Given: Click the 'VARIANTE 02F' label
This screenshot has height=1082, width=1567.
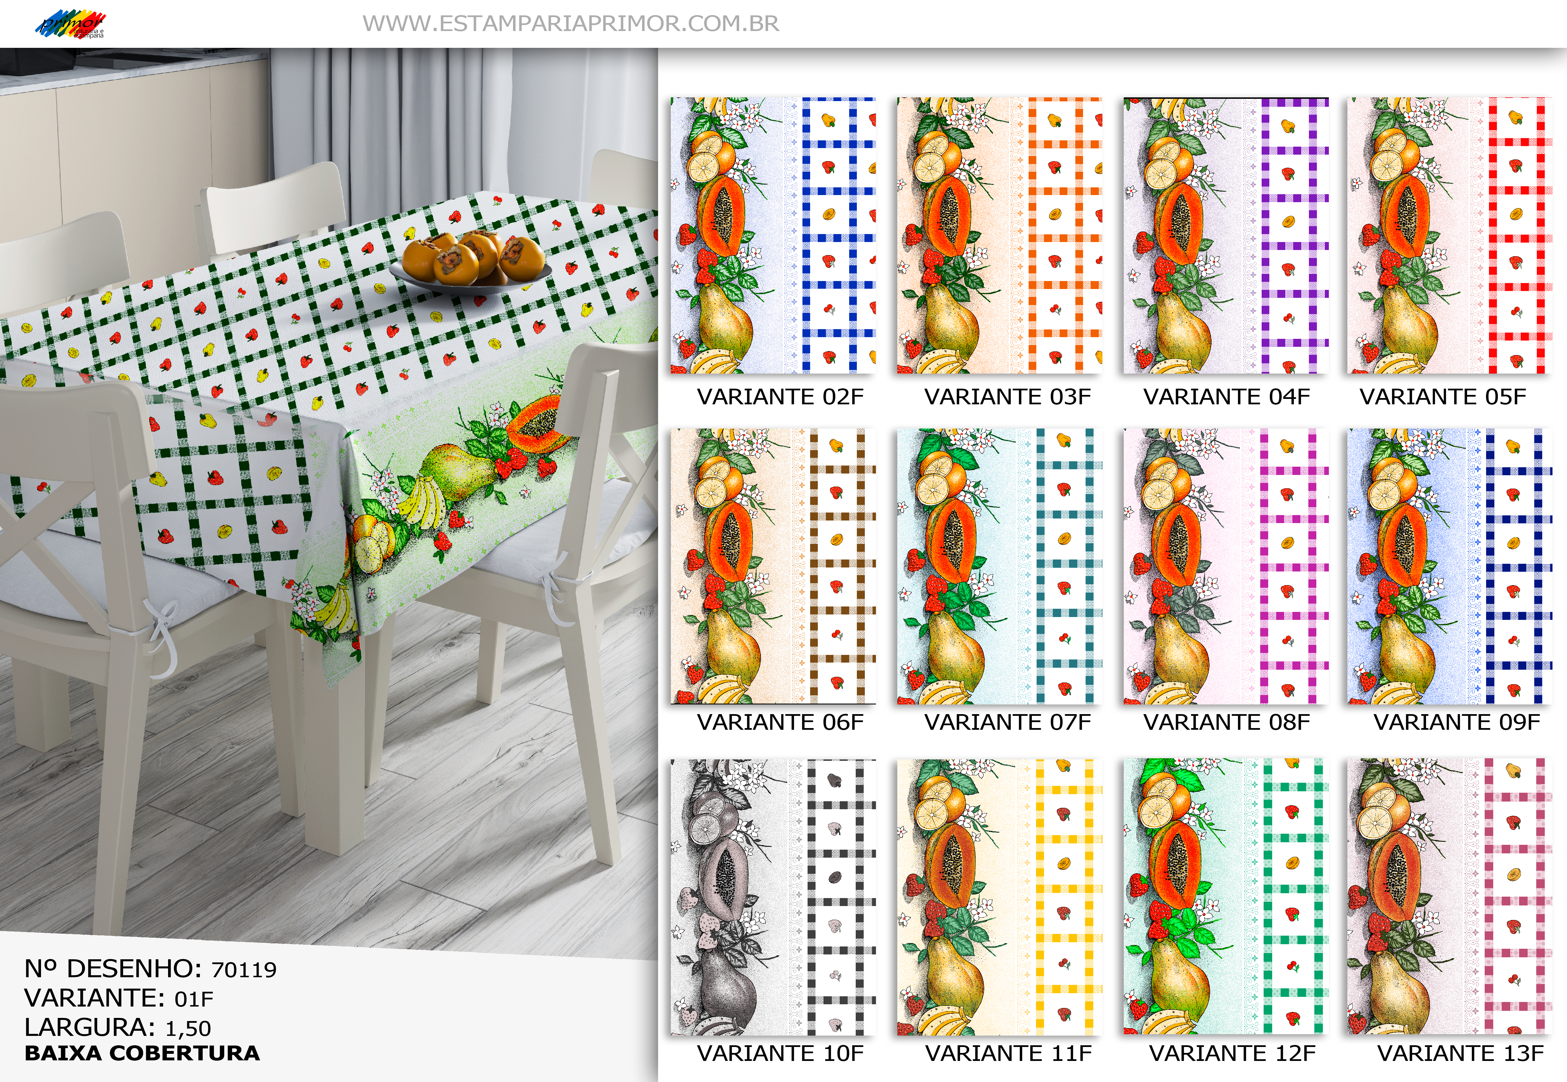Looking at the screenshot, I should (781, 397).
